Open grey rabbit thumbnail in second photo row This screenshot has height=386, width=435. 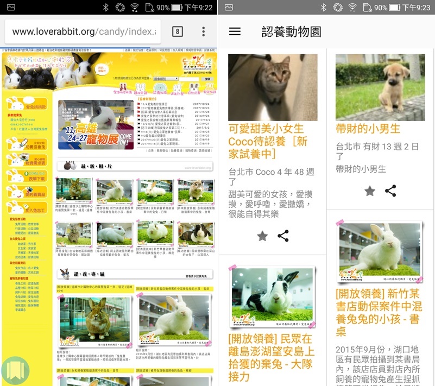click(73, 235)
